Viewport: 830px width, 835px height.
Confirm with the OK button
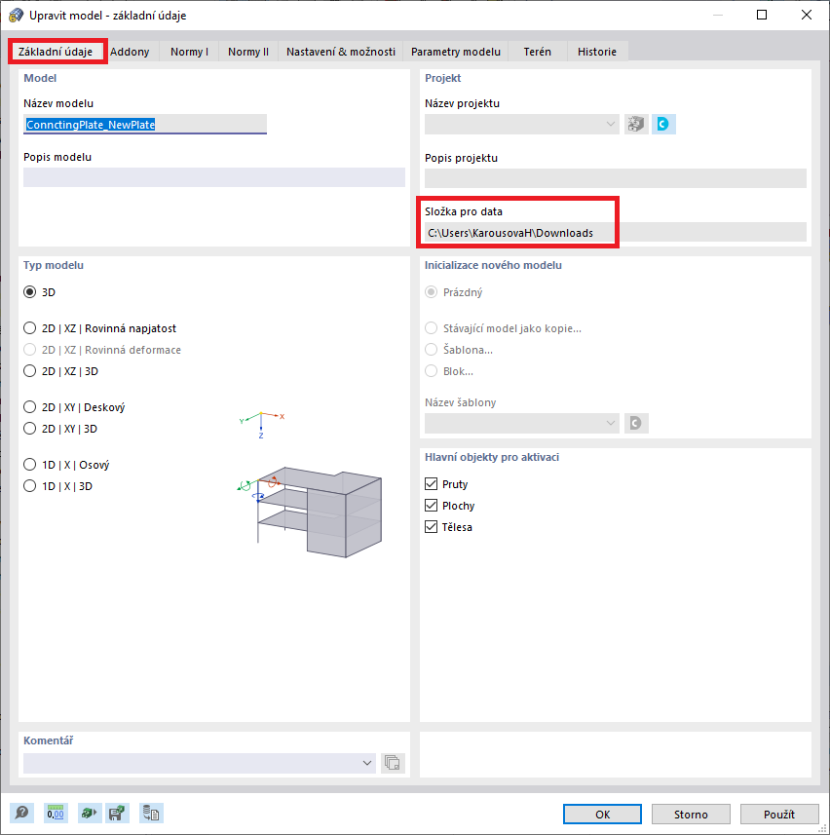pos(603,815)
